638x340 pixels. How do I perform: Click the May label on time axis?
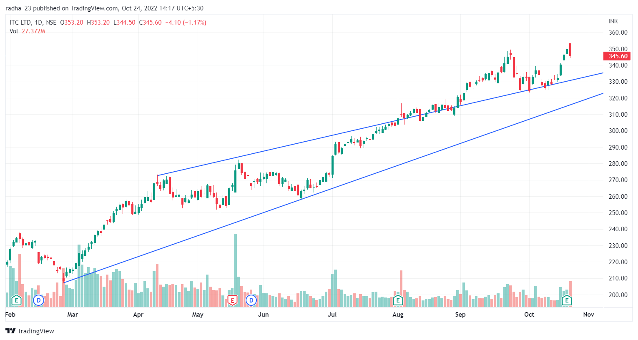pos(198,315)
